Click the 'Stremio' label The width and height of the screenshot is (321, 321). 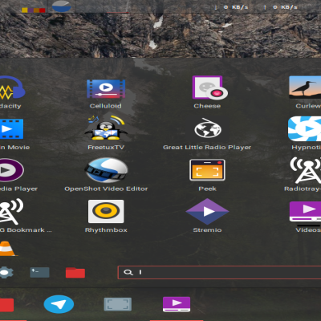[207, 230]
